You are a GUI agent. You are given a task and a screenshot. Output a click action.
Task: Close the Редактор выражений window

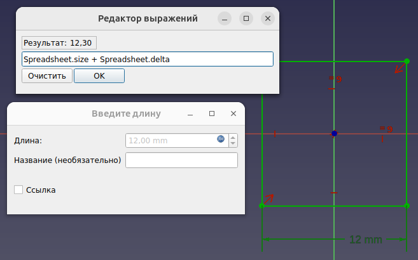point(268,18)
